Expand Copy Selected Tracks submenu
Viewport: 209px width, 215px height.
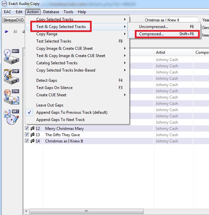pyautogui.click(x=77, y=19)
